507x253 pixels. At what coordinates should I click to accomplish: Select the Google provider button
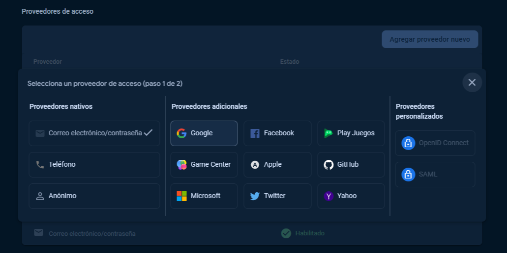pos(204,133)
